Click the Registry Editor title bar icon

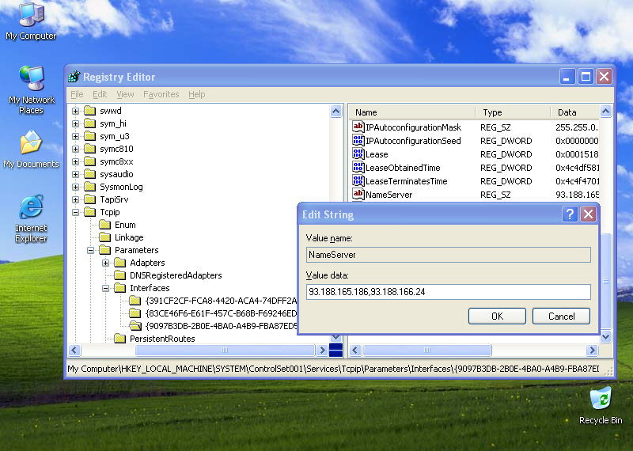[74, 76]
